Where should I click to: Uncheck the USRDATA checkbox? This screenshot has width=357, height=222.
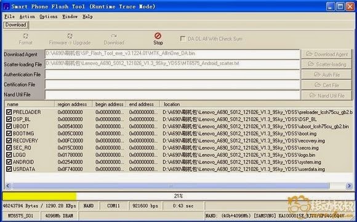tap(9, 169)
